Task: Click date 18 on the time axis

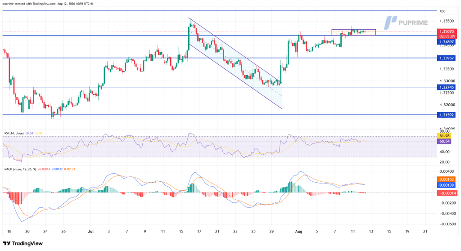Action: [9, 232]
